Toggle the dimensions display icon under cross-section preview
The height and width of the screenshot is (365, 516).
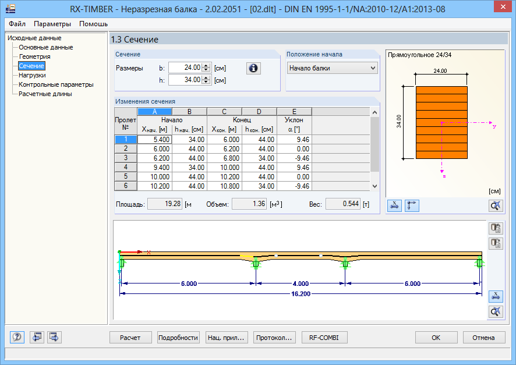point(412,206)
